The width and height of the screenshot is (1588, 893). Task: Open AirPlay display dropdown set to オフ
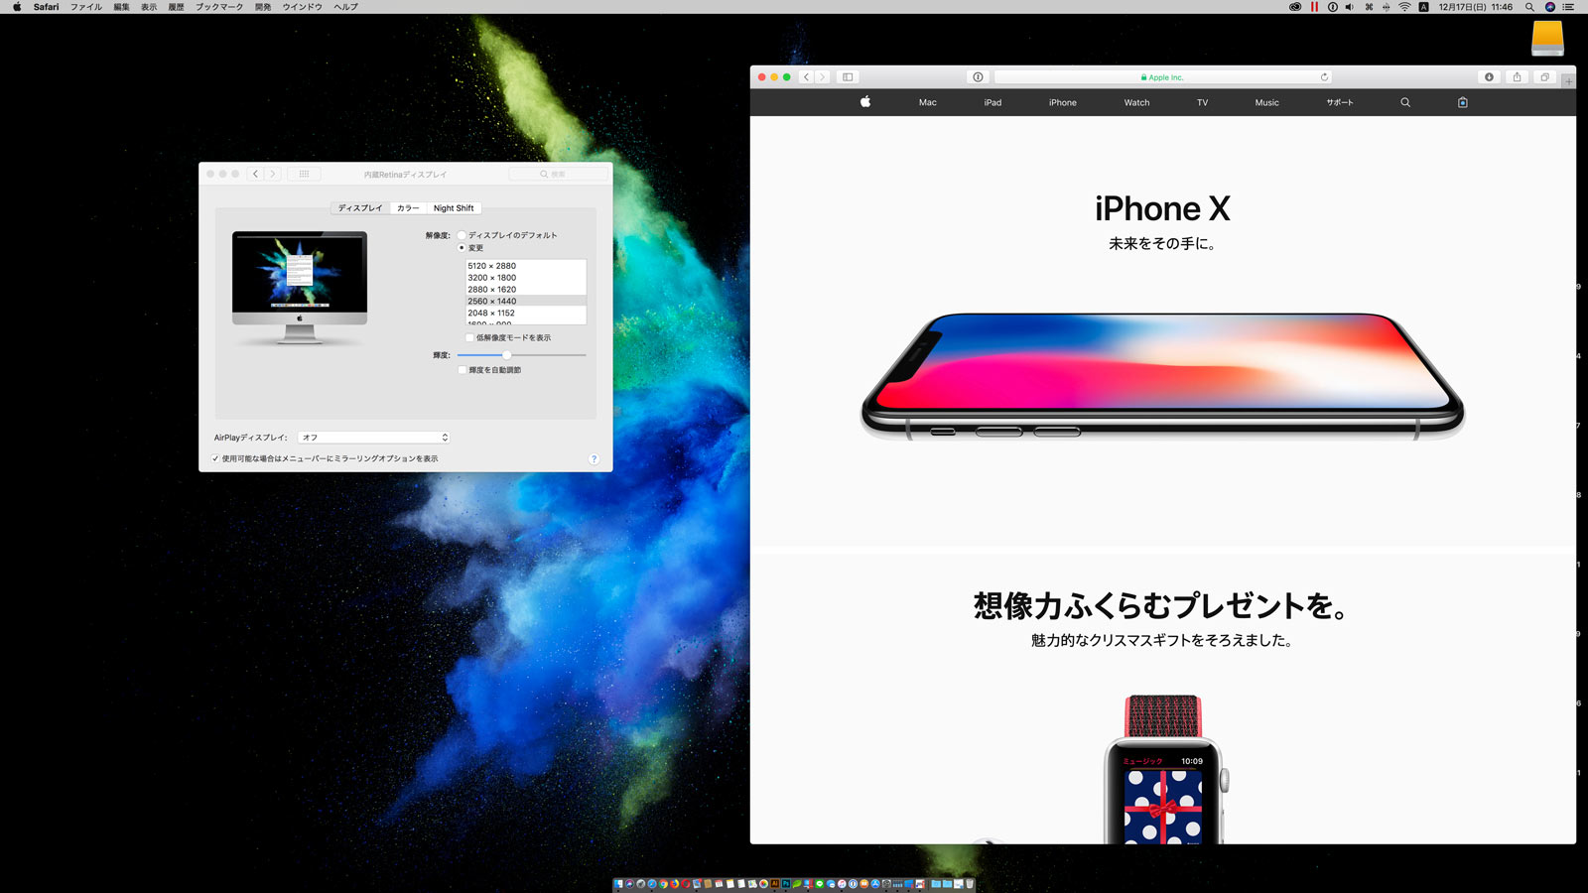(x=374, y=438)
